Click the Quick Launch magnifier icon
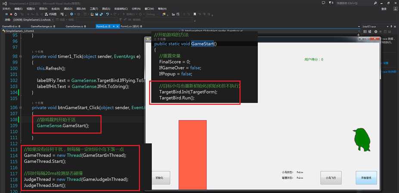 pyautogui.click(x=375, y=3)
